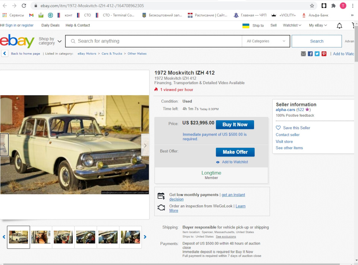
Task: Share listing by email icon
Action: pos(303,54)
